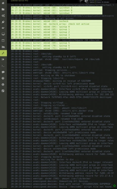Click line 'shcmd (396): umount /var/lib/docker'

coord(51,178)
